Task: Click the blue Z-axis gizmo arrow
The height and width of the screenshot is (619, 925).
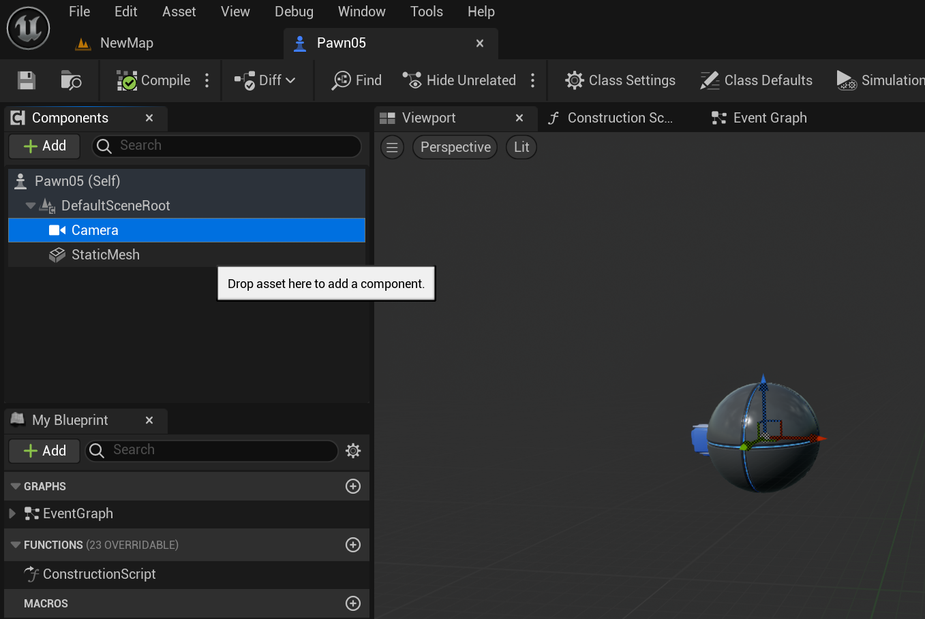Action: [763, 381]
